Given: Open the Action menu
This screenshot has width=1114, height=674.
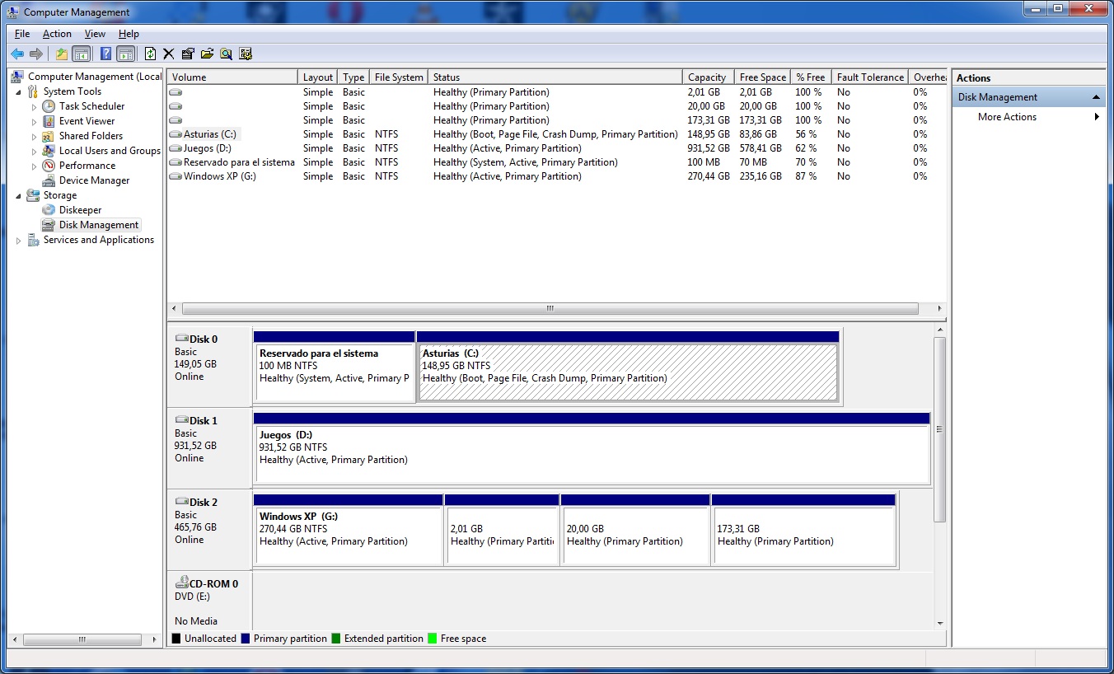Looking at the screenshot, I should [57, 34].
